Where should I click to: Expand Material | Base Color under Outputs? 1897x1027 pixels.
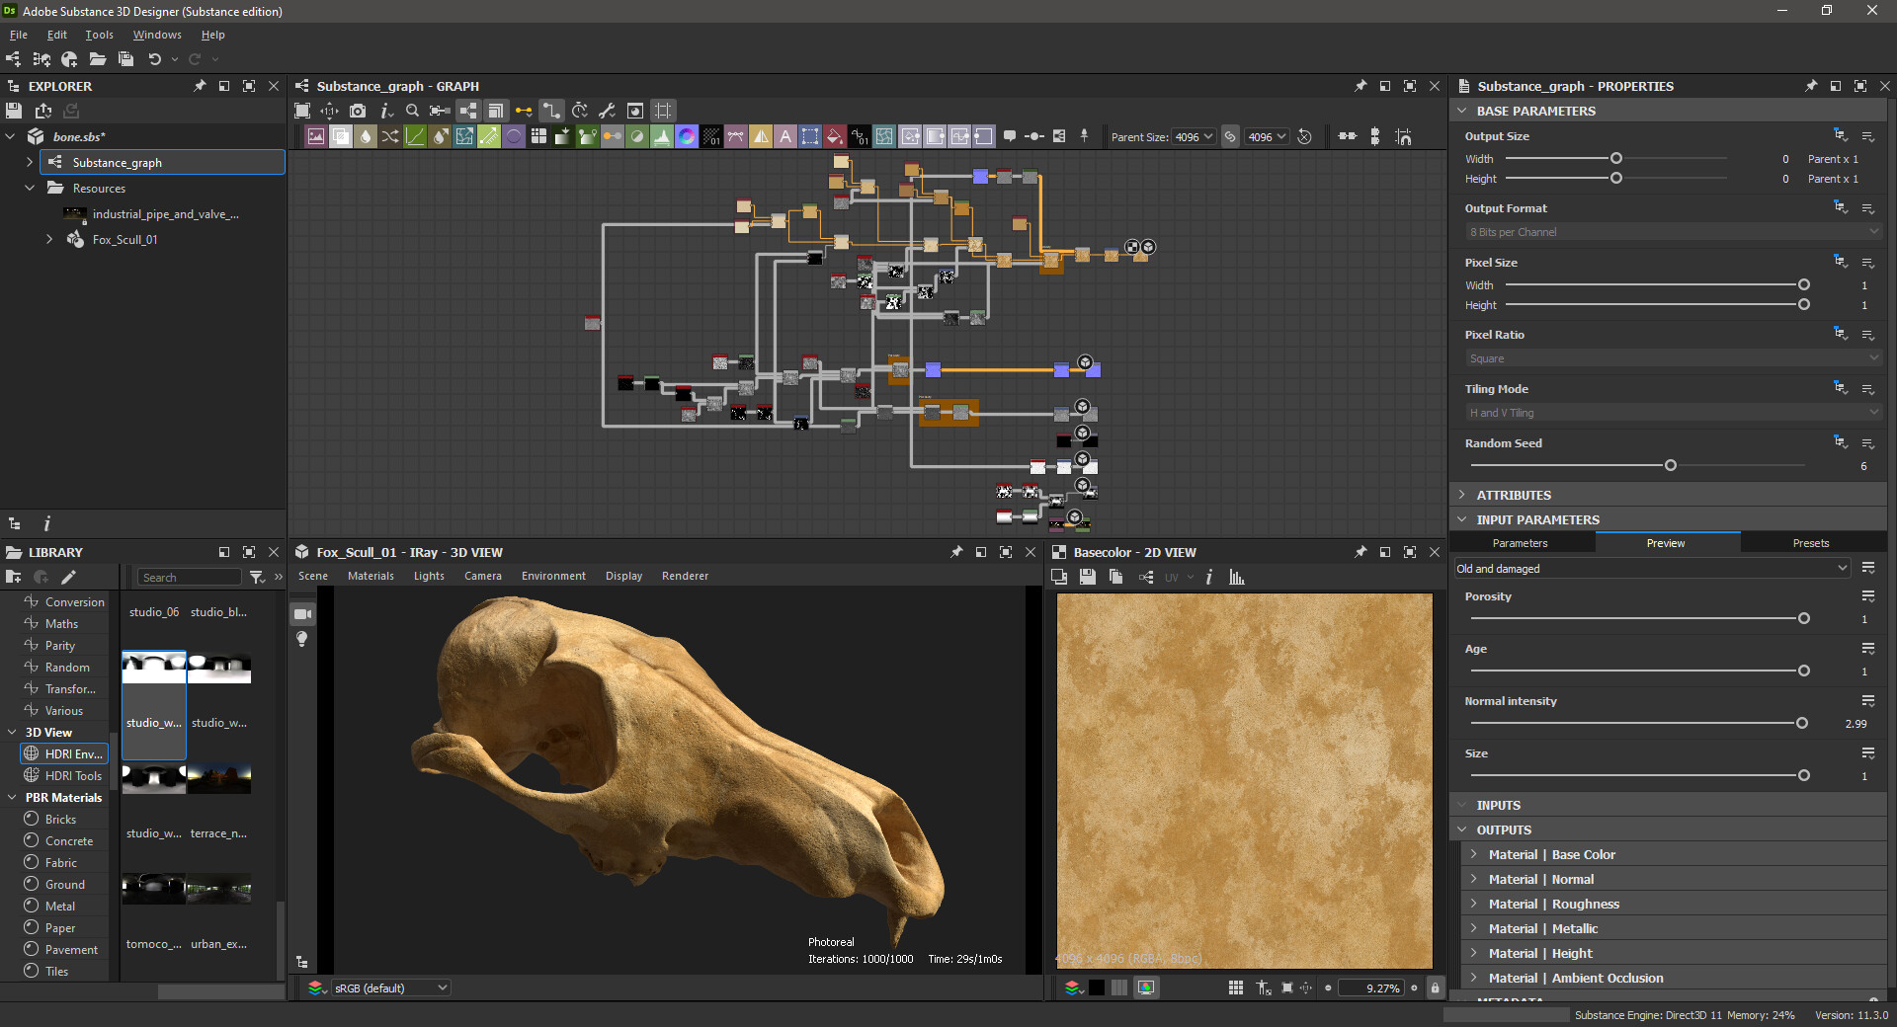1474,854
